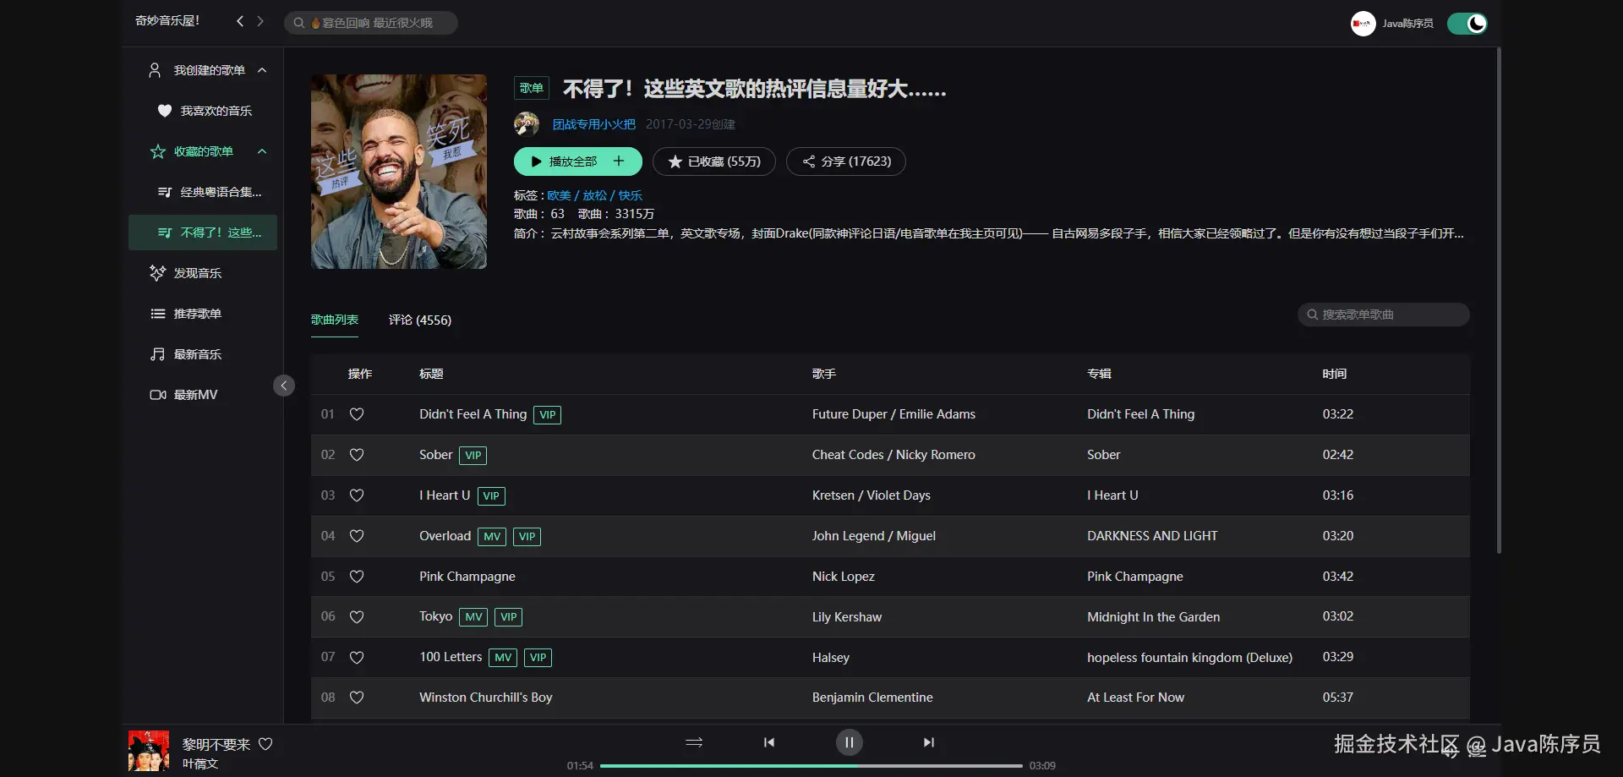
Task: Pause the current song
Action: (x=849, y=742)
